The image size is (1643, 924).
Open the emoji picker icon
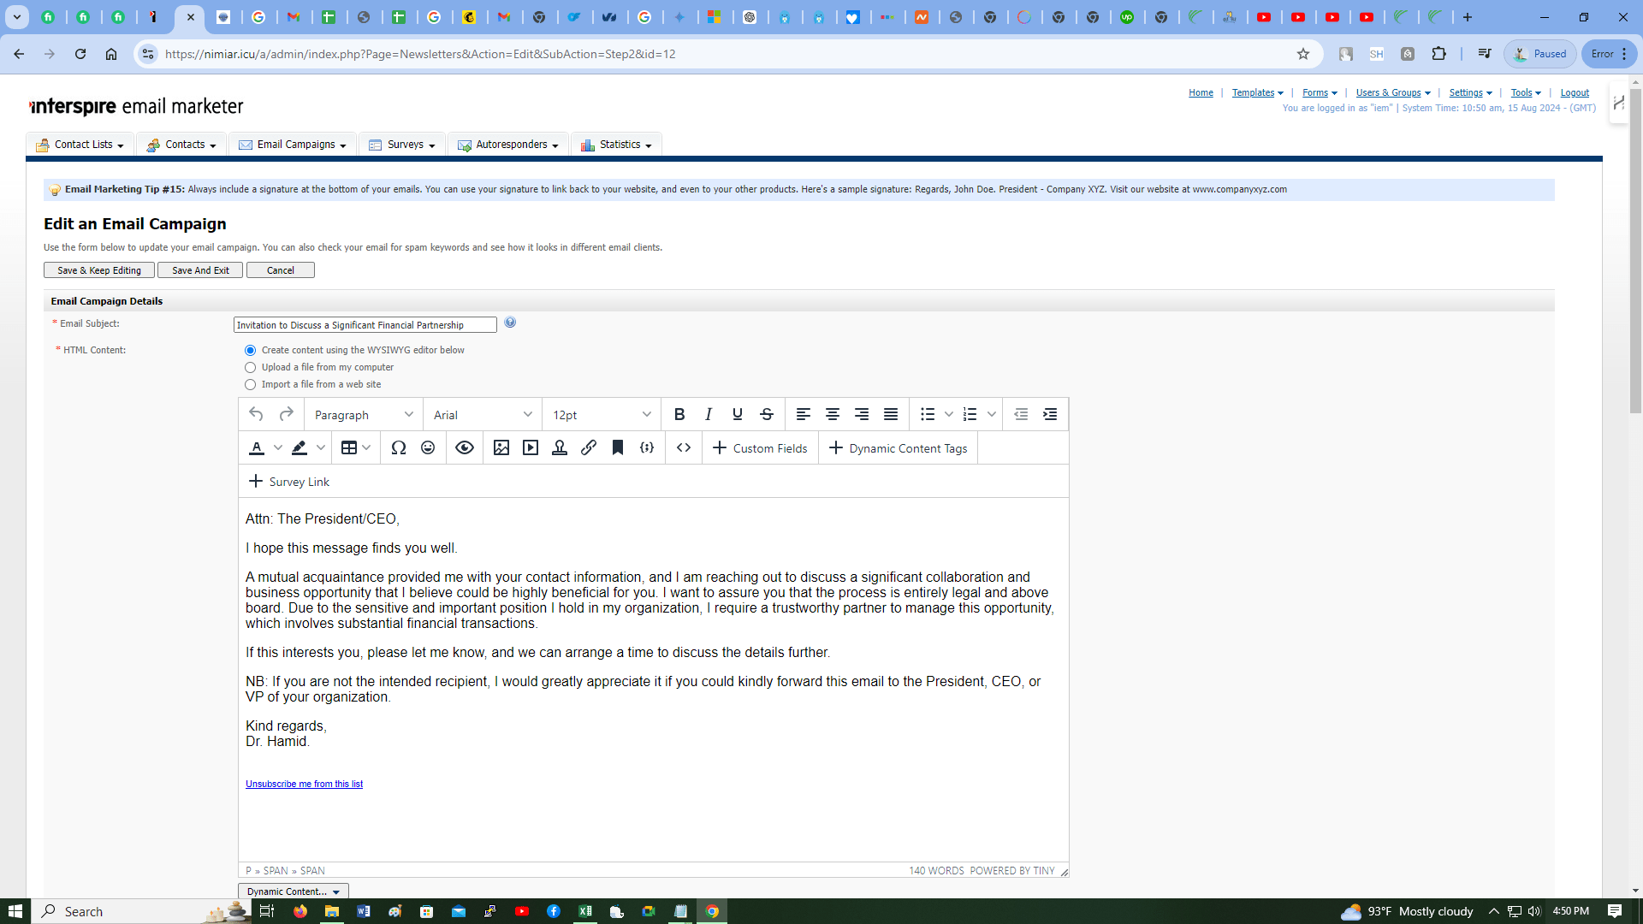point(428,447)
